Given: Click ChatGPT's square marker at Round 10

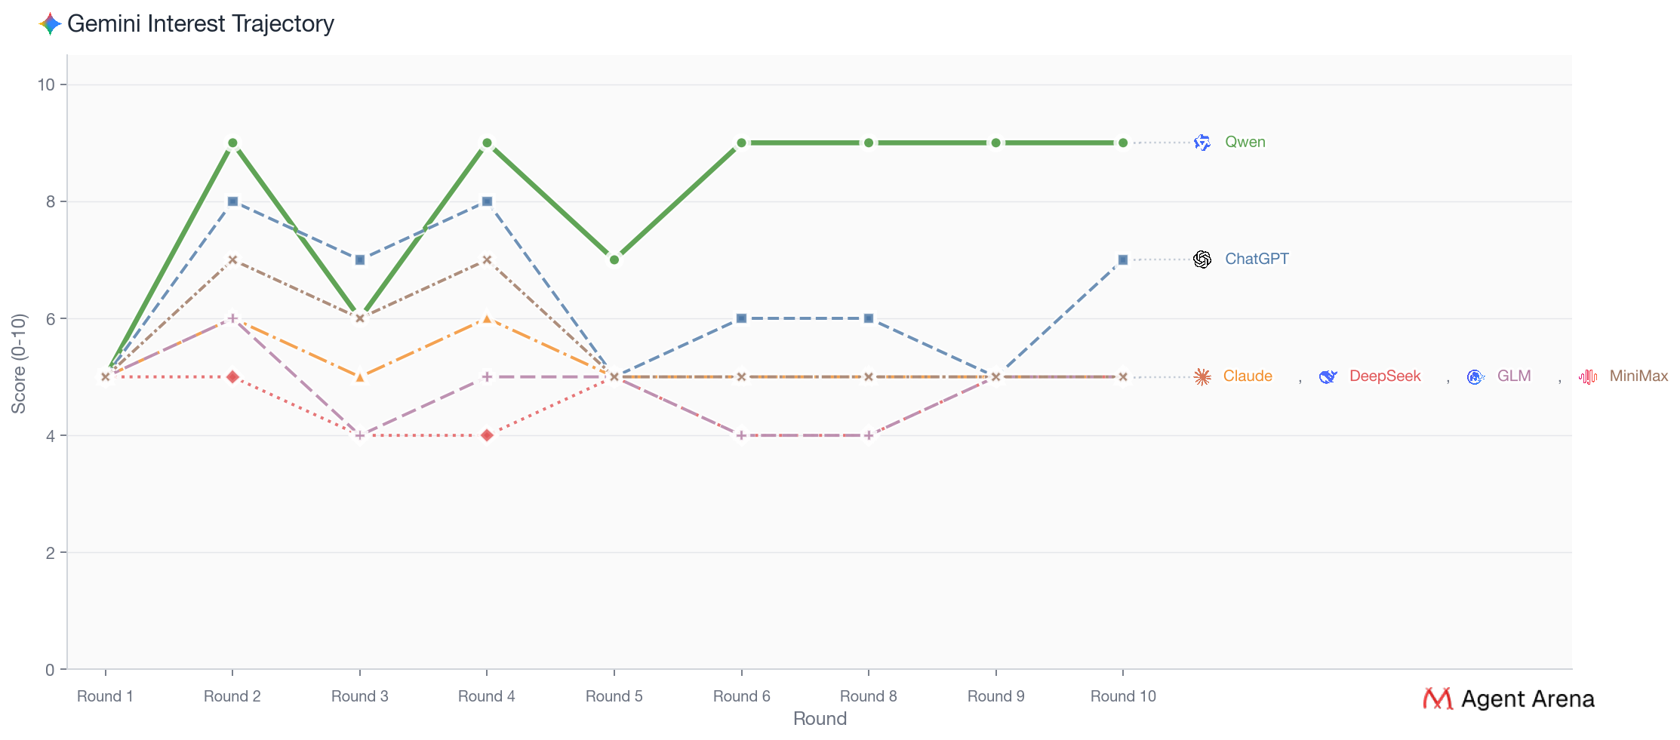Looking at the screenshot, I should coord(1123,260).
